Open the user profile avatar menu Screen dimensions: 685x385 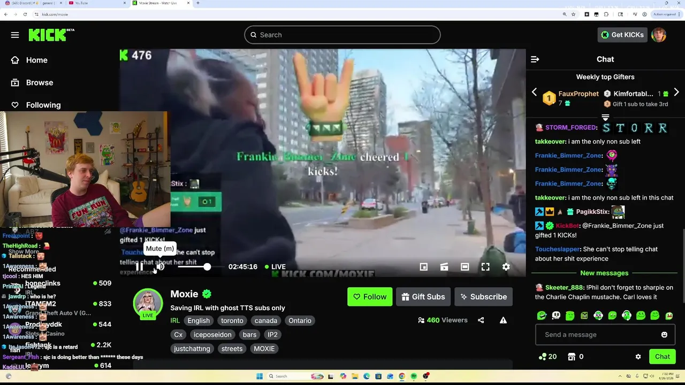(x=659, y=35)
